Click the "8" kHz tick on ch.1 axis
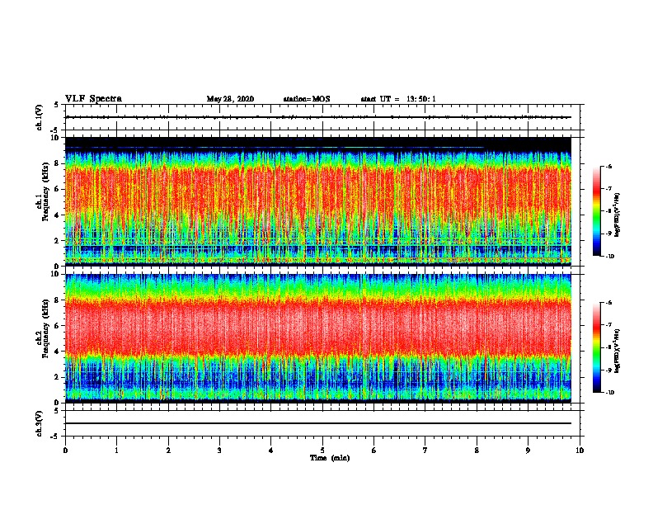 (58, 163)
